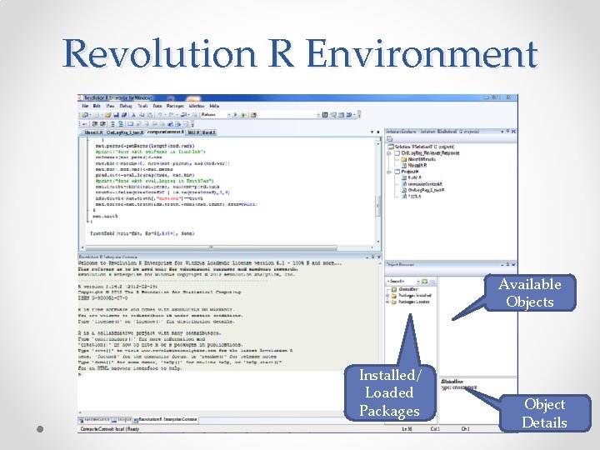Click the green Start debugging arrow
The width and height of the screenshot is (600, 450).
tap(236, 115)
